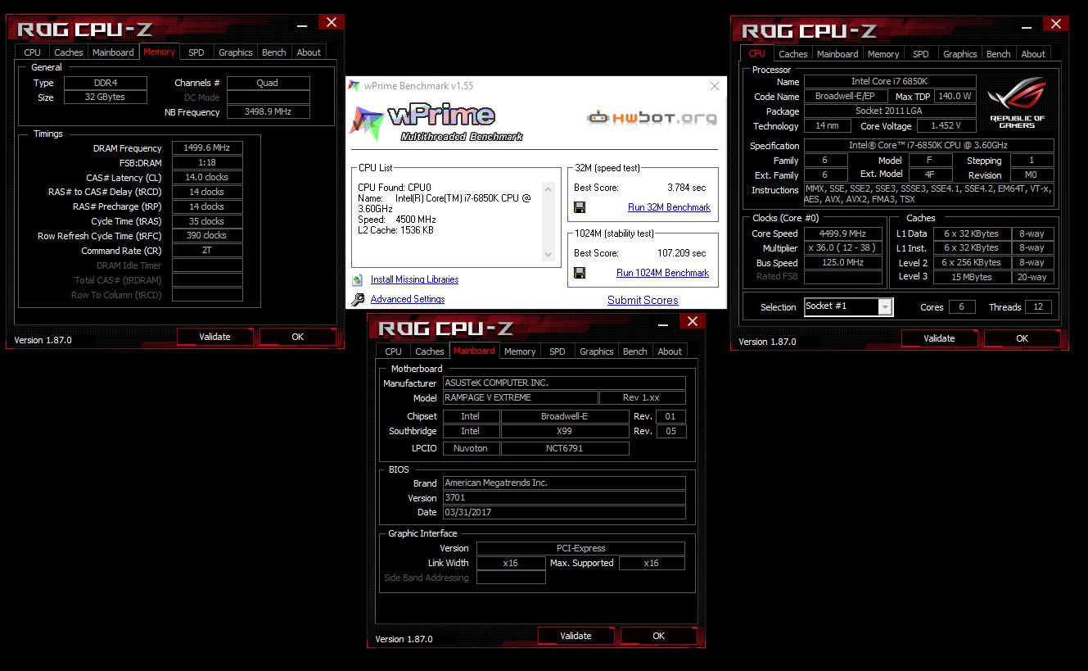The width and height of the screenshot is (1088, 671).
Task: Open SPD tab in right CPU window
Action: click(x=921, y=54)
